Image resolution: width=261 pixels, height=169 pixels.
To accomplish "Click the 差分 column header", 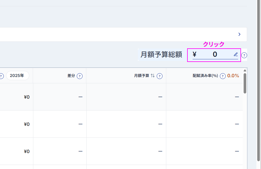I will coord(71,76).
